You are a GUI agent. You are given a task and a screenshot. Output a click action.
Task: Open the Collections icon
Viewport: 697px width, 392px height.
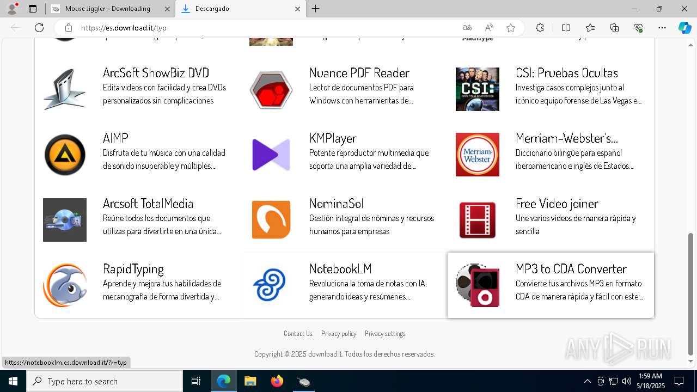click(614, 28)
